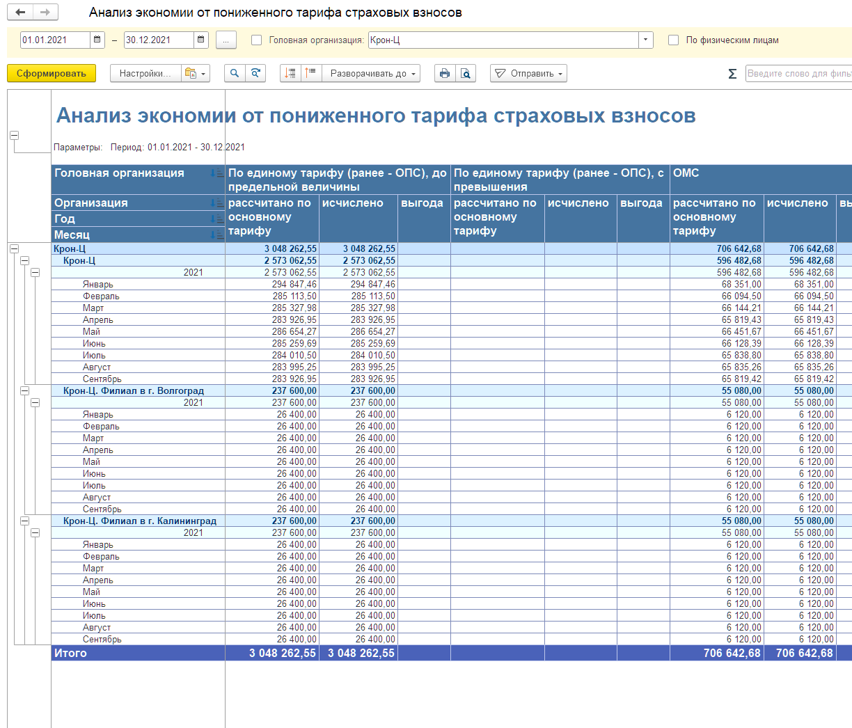Collapse the Крон-Ц. Филиал в г. Волгоград group
The height and width of the screenshot is (728, 852).
[x=25, y=391]
